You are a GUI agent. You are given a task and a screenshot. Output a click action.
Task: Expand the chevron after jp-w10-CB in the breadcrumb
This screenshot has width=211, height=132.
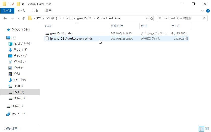pos(94,19)
